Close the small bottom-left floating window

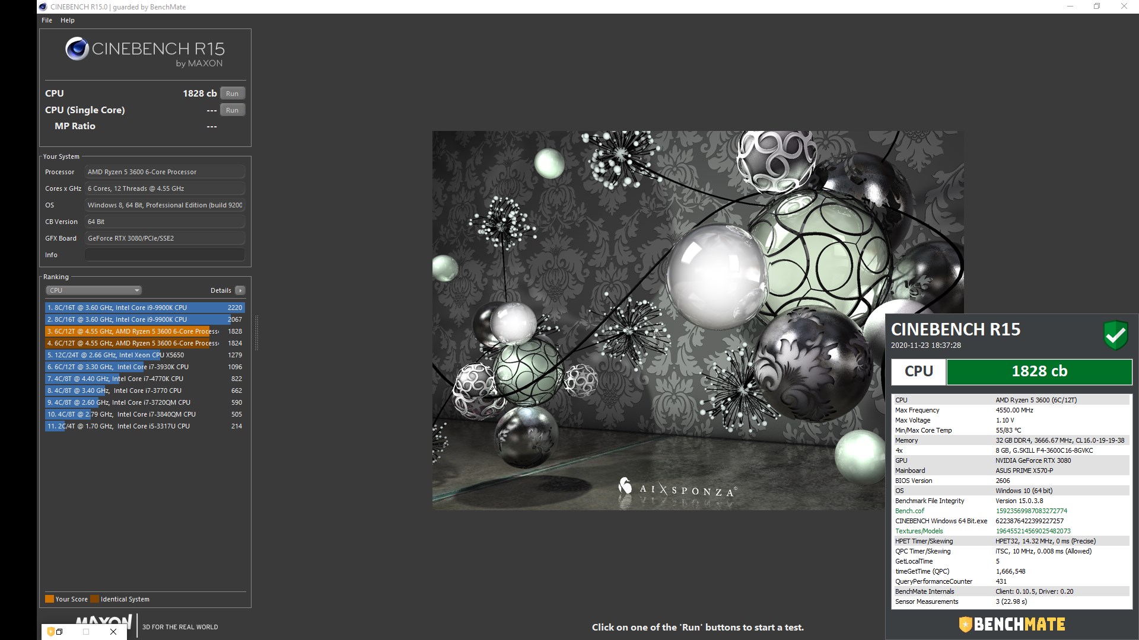[113, 632]
